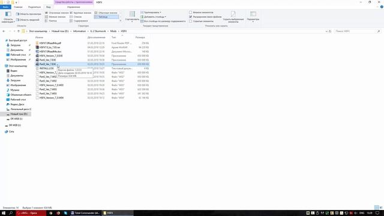Open Explorer help icon

pyautogui.click(x=382, y=7)
